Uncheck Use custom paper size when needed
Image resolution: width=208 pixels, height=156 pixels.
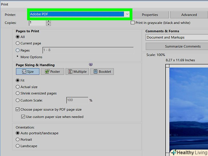tap(23, 117)
